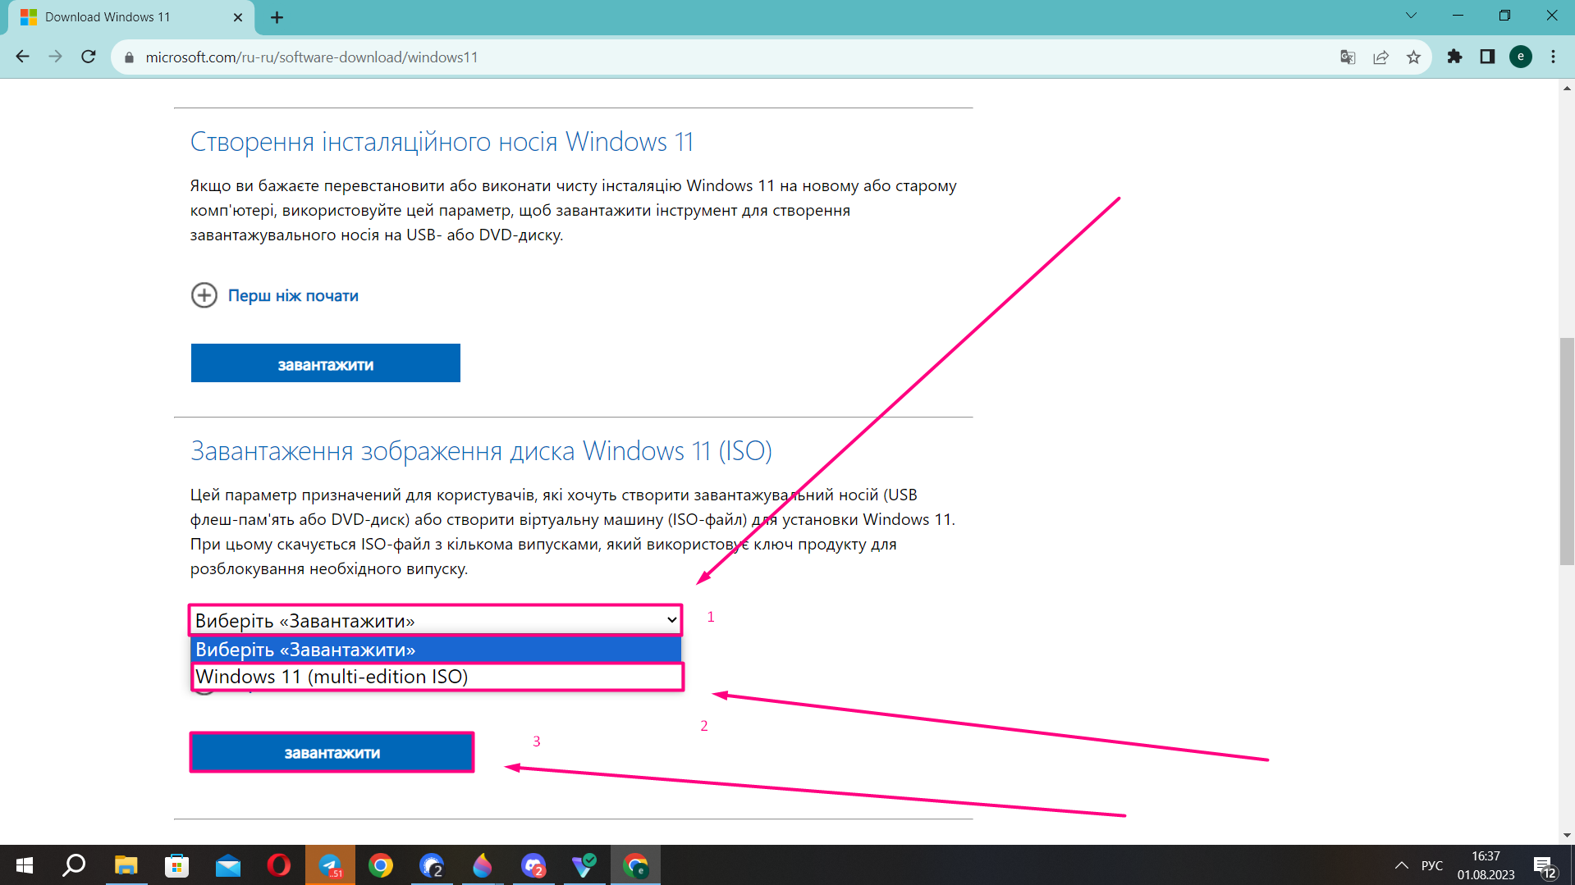Open the first Chrome taskbar icon
This screenshot has height=885, width=1575.
(381, 865)
